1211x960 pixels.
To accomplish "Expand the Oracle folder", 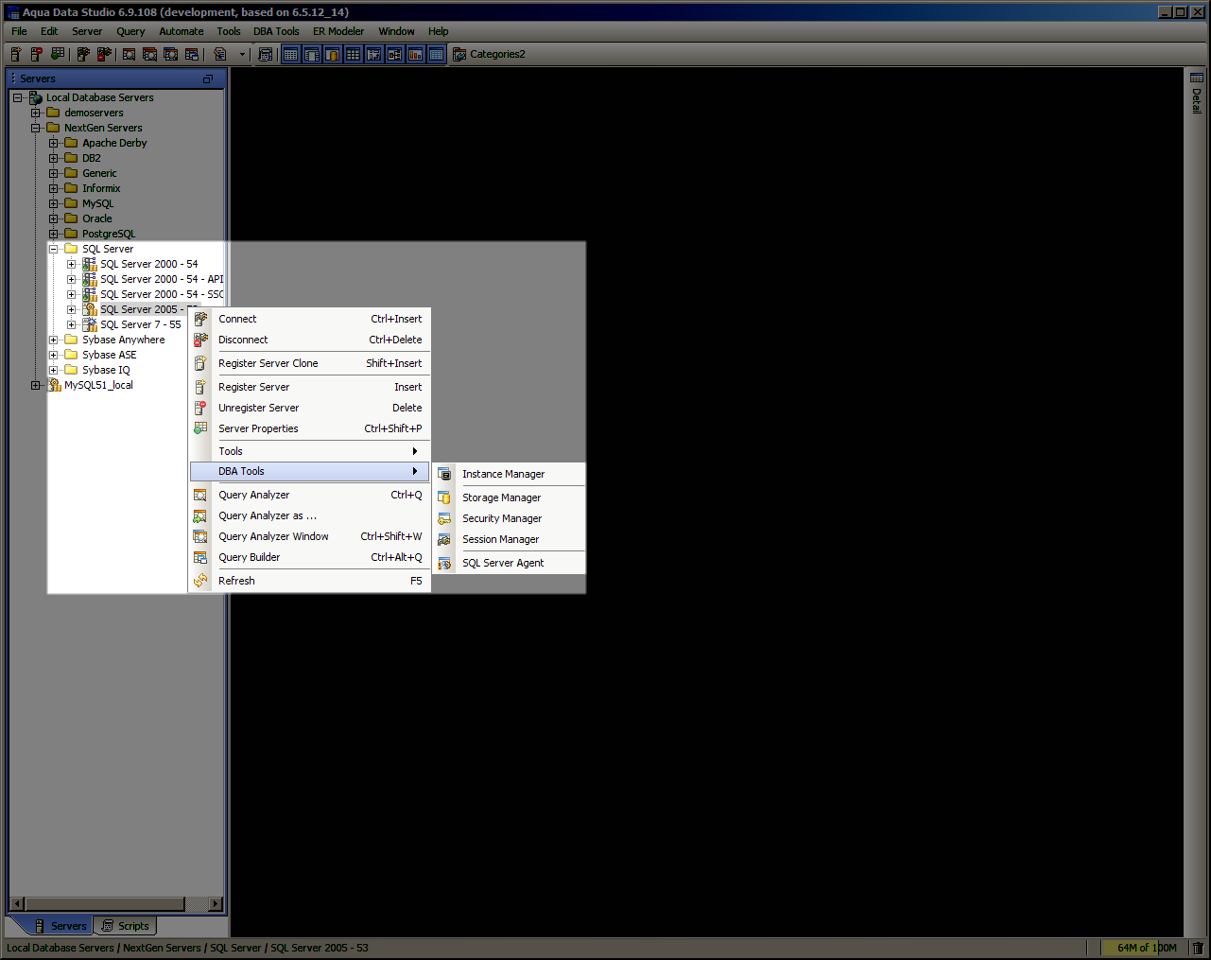I will tap(54, 218).
